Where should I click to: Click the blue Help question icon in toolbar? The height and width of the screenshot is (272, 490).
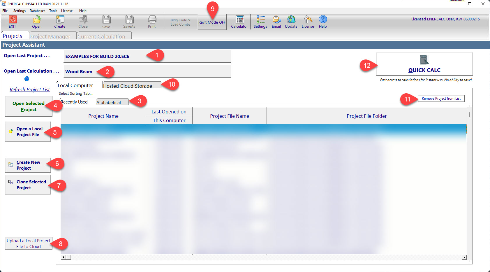click(x=323, y=19)
